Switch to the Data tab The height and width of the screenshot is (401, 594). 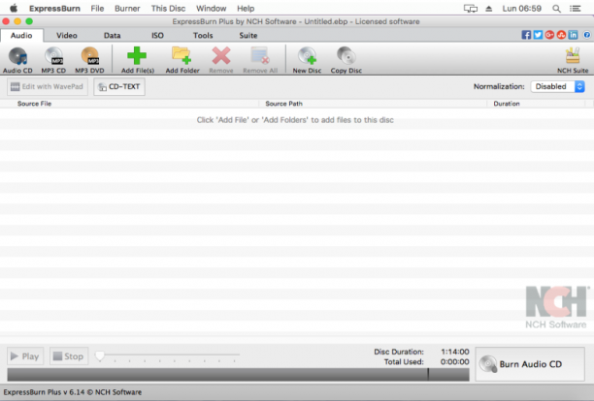[x=113, y=35]
